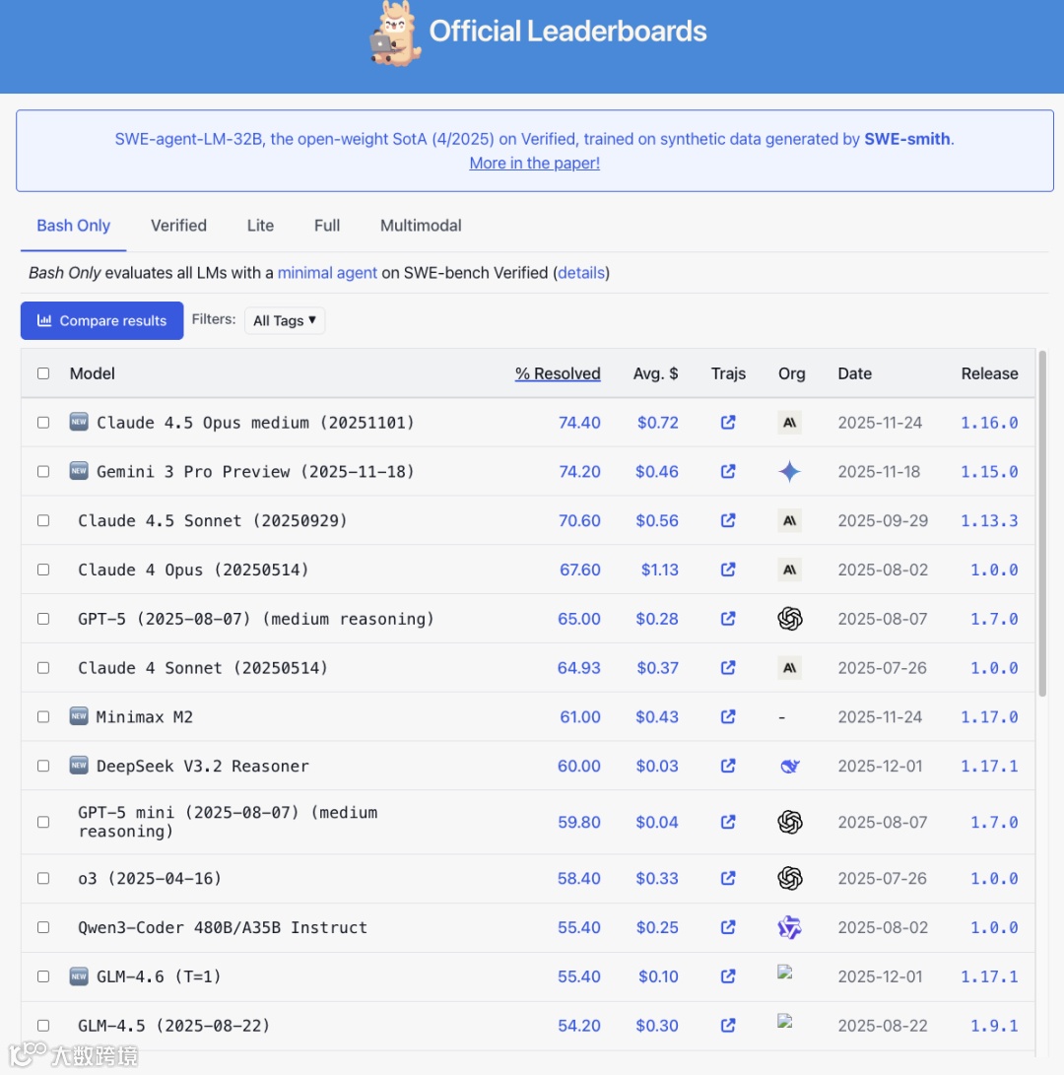1064x1075 pixels.
Task: Click NEW badge beside GLM-4.6 (T=1)
Action: (79, 976)
